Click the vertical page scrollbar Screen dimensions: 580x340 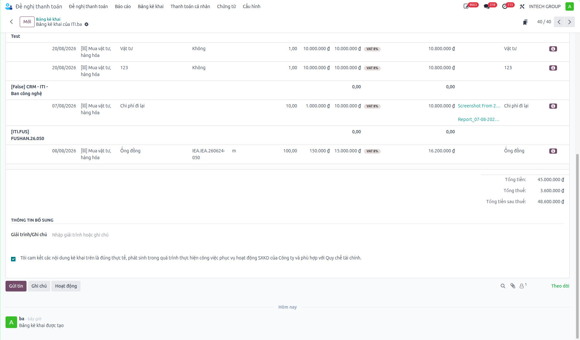(577, 246)
